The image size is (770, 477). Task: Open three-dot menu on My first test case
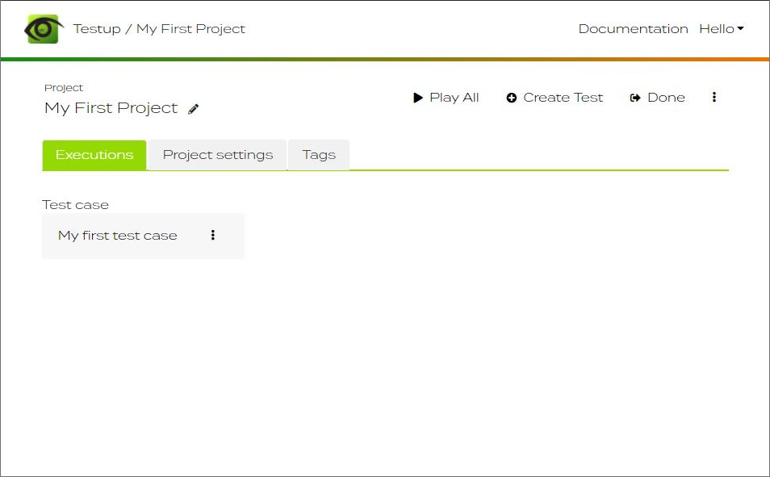point(212,235)
